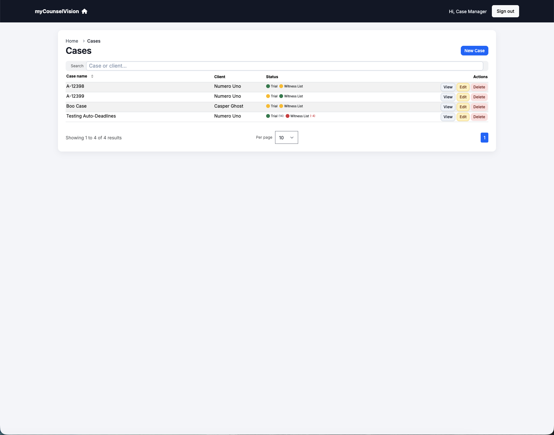Navigate to Home via breadcrumb
This screenshot has height=435, width=554.
coord(72,41)
